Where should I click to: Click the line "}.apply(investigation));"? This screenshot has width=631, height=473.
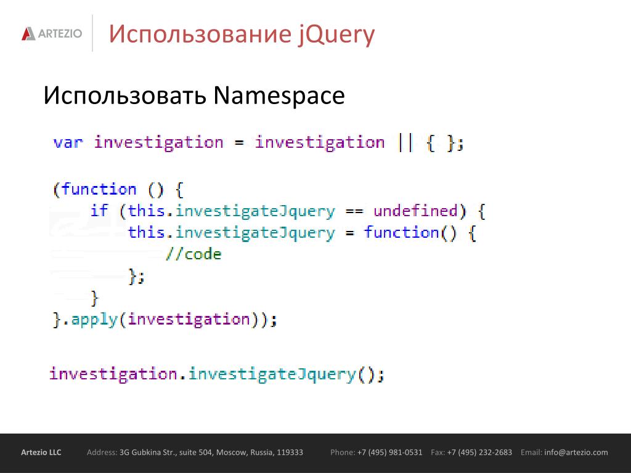tap(165, 320)
